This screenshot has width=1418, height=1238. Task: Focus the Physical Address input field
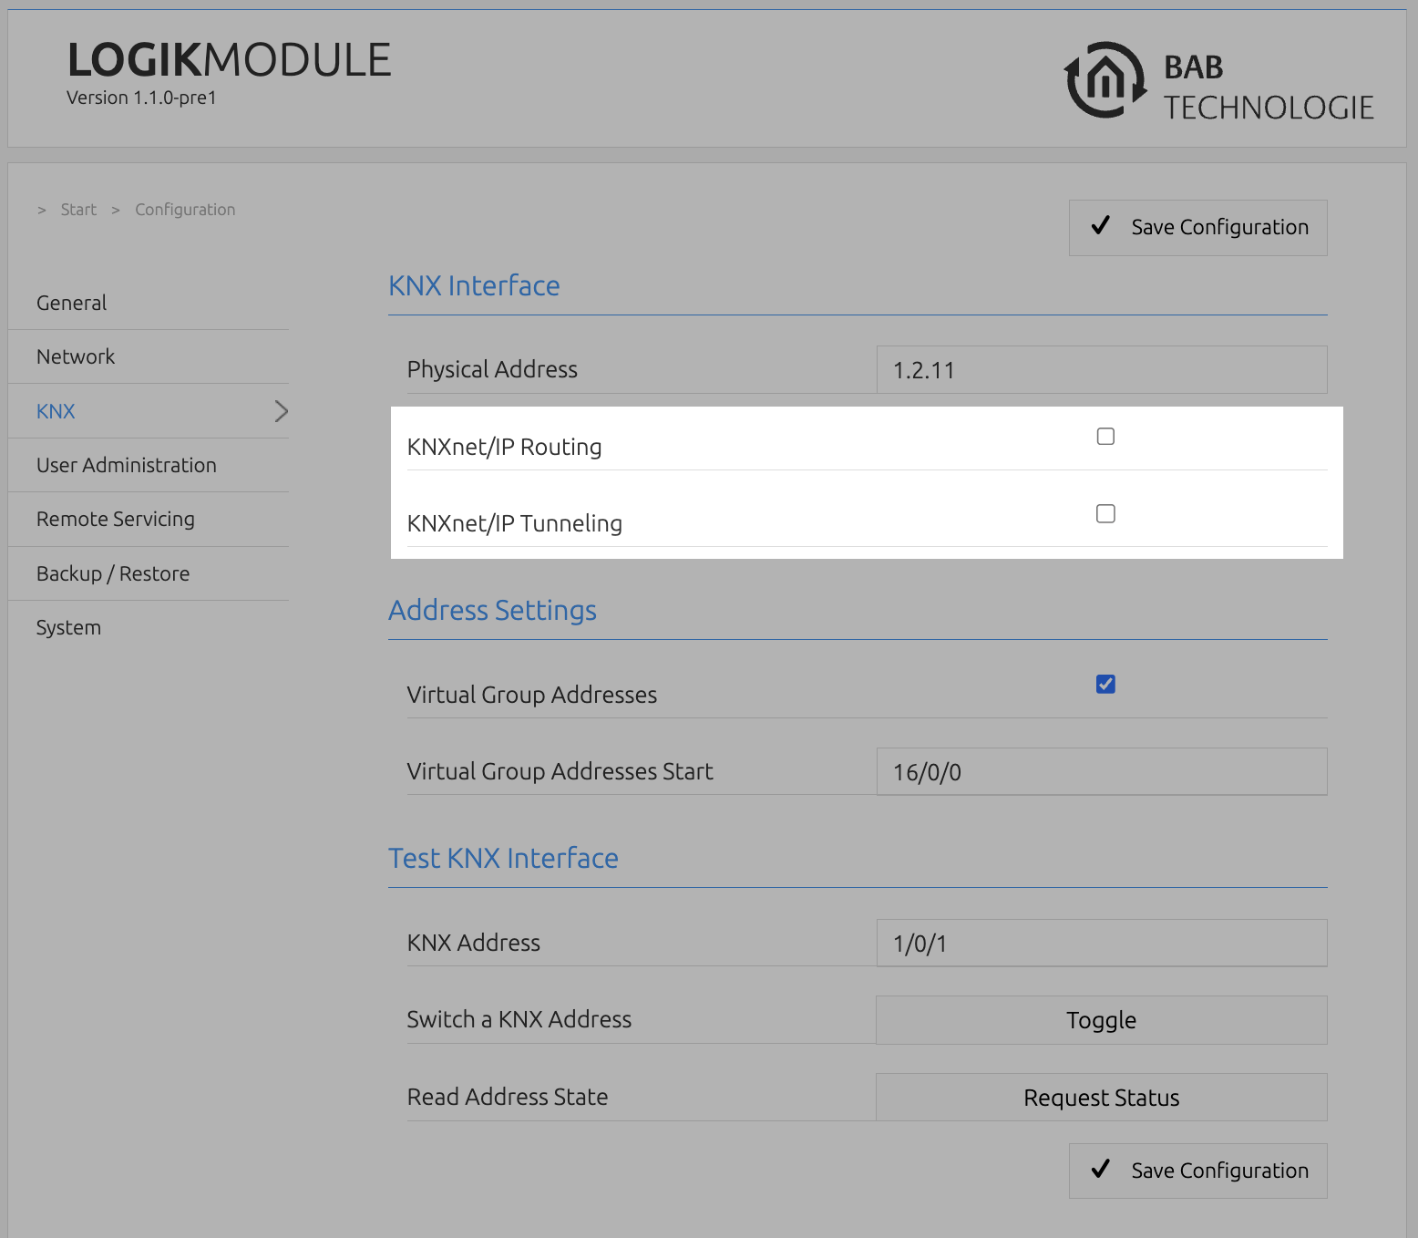click(x=1102, y=369)
